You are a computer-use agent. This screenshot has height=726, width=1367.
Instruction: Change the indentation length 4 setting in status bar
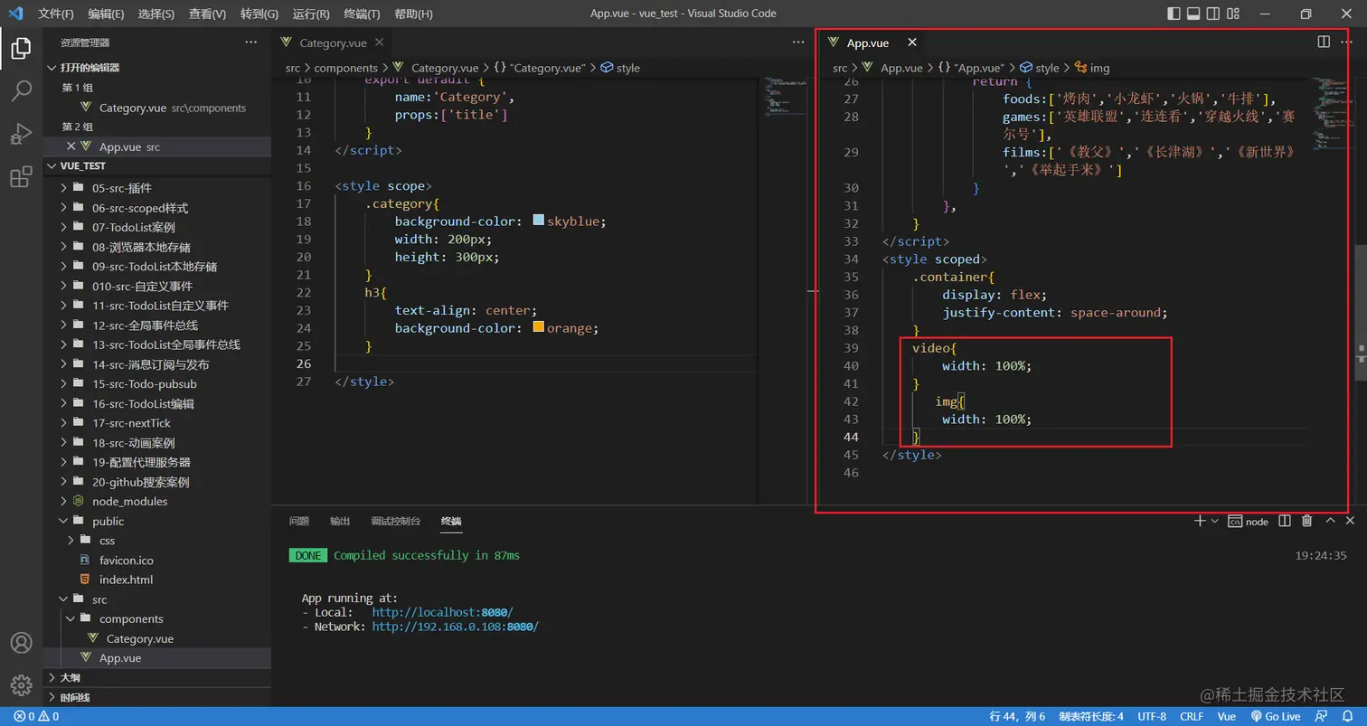tap(1090, 716)
